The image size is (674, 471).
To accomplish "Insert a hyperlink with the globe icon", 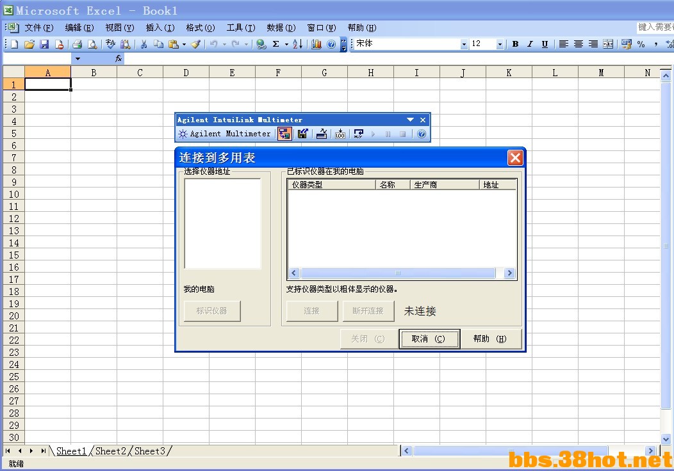I will point(261,44).
